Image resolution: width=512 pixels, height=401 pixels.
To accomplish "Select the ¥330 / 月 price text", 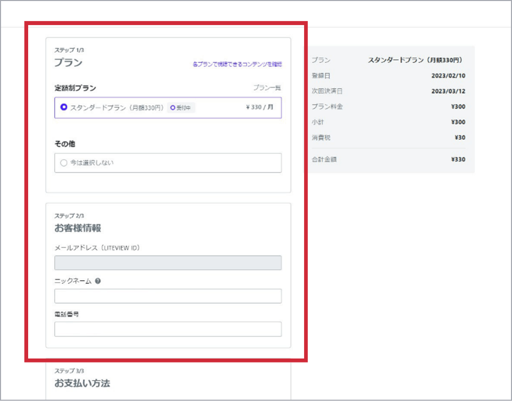I will (258, 108).
